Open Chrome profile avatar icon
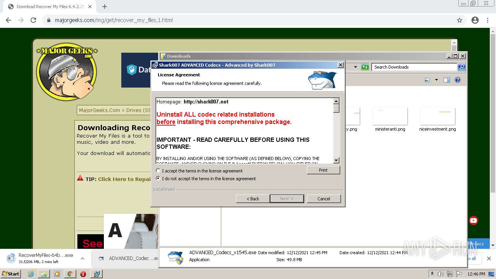Screen dimensions: 496x279 coord(475,20)
